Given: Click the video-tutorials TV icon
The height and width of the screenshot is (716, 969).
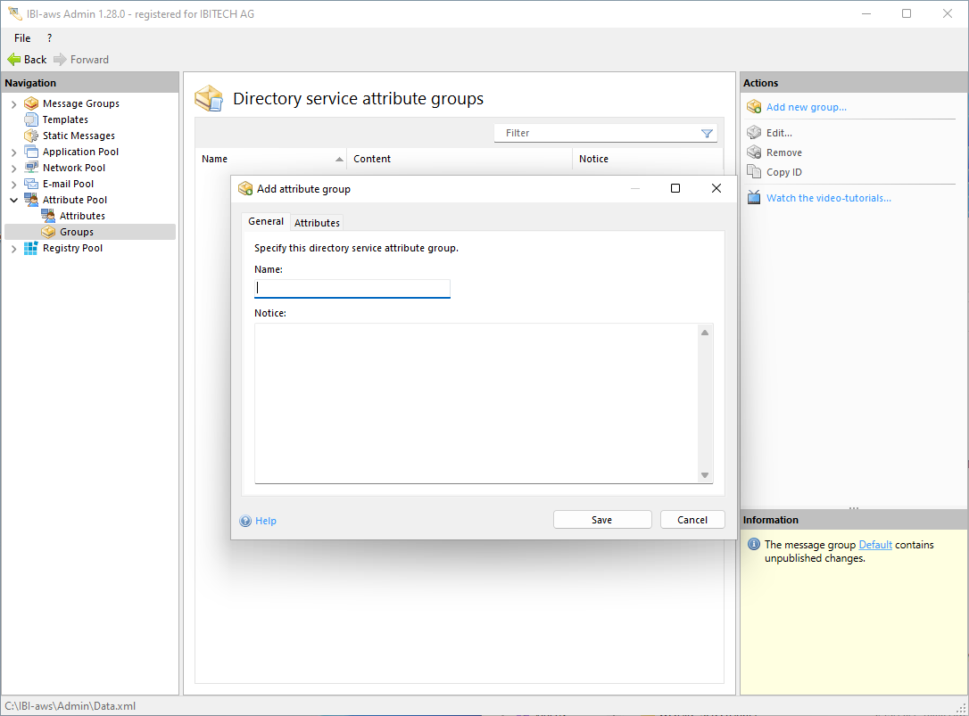Looking at the screenshot, I should 754,198.
